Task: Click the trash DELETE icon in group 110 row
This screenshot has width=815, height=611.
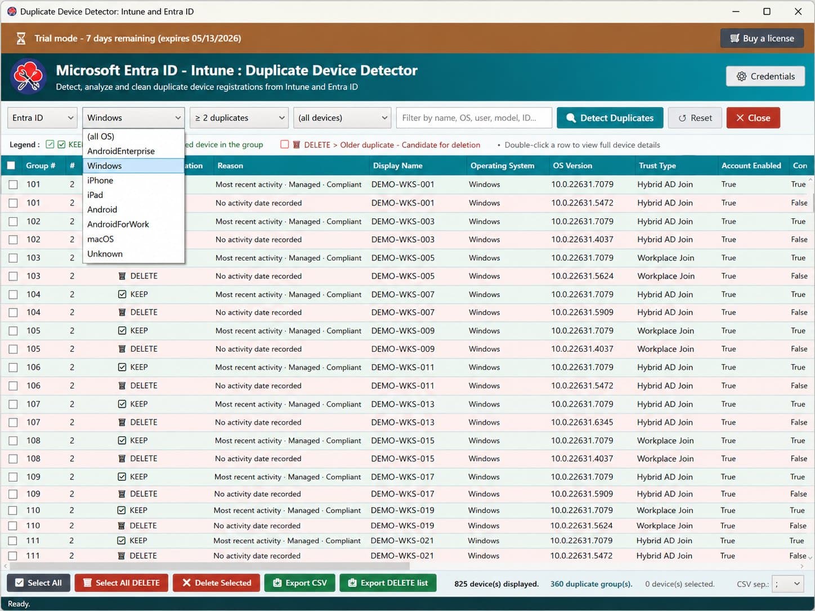Action: [121, 525]
